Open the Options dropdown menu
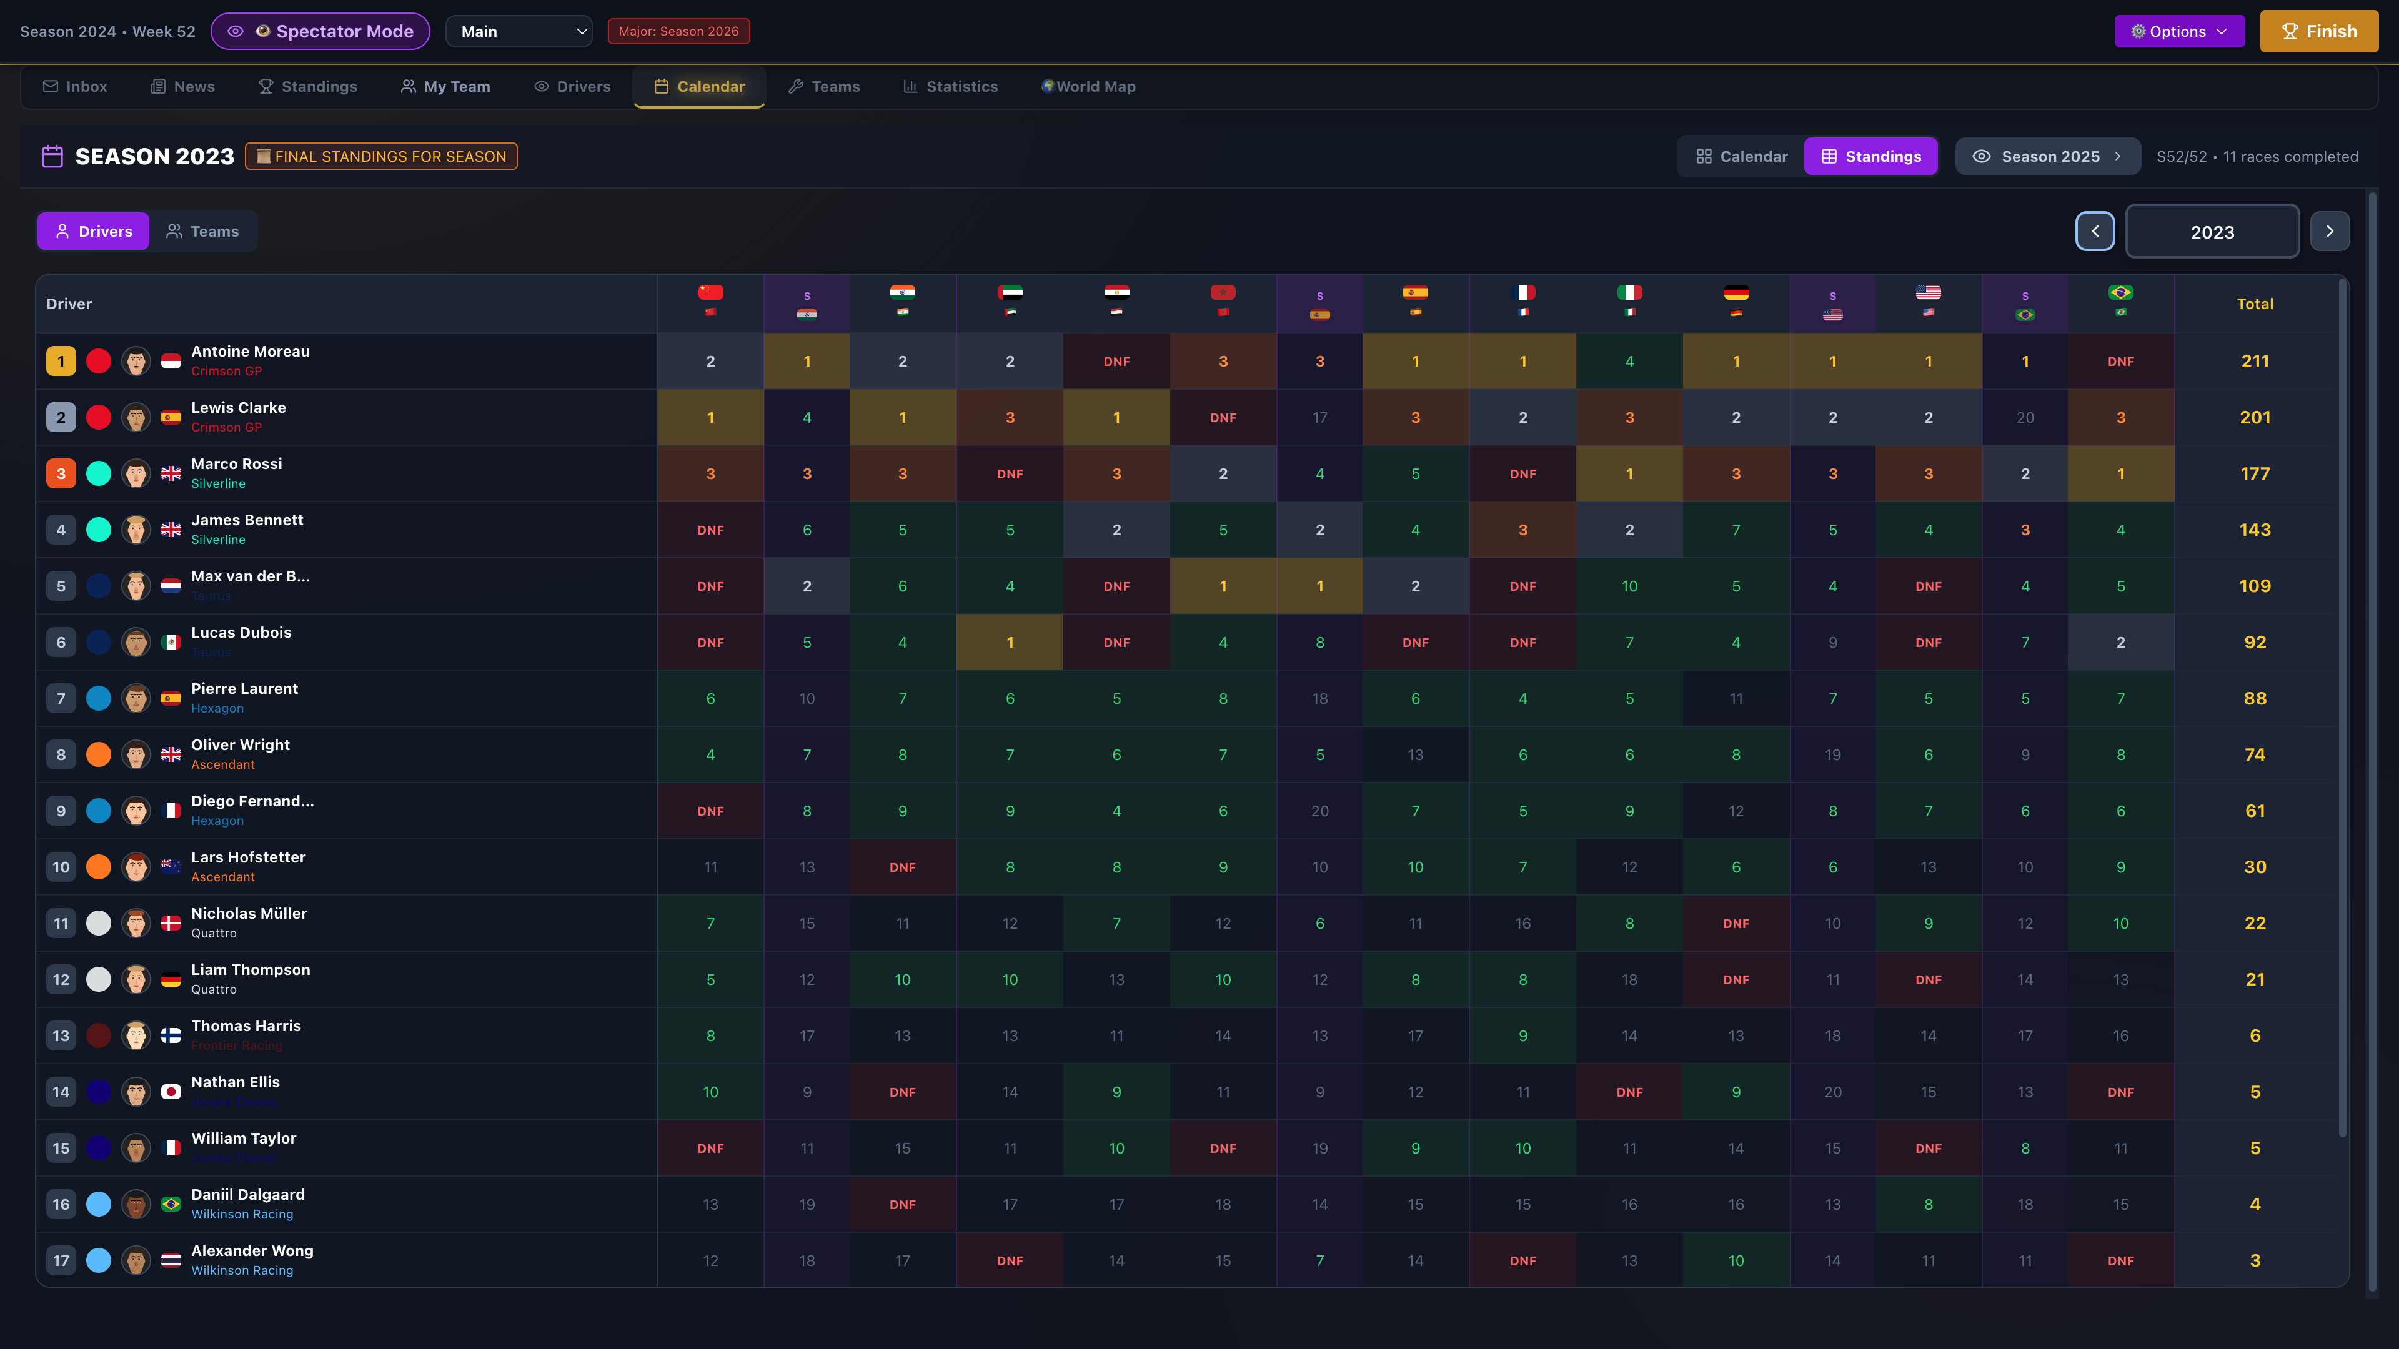 [2179, 32]
